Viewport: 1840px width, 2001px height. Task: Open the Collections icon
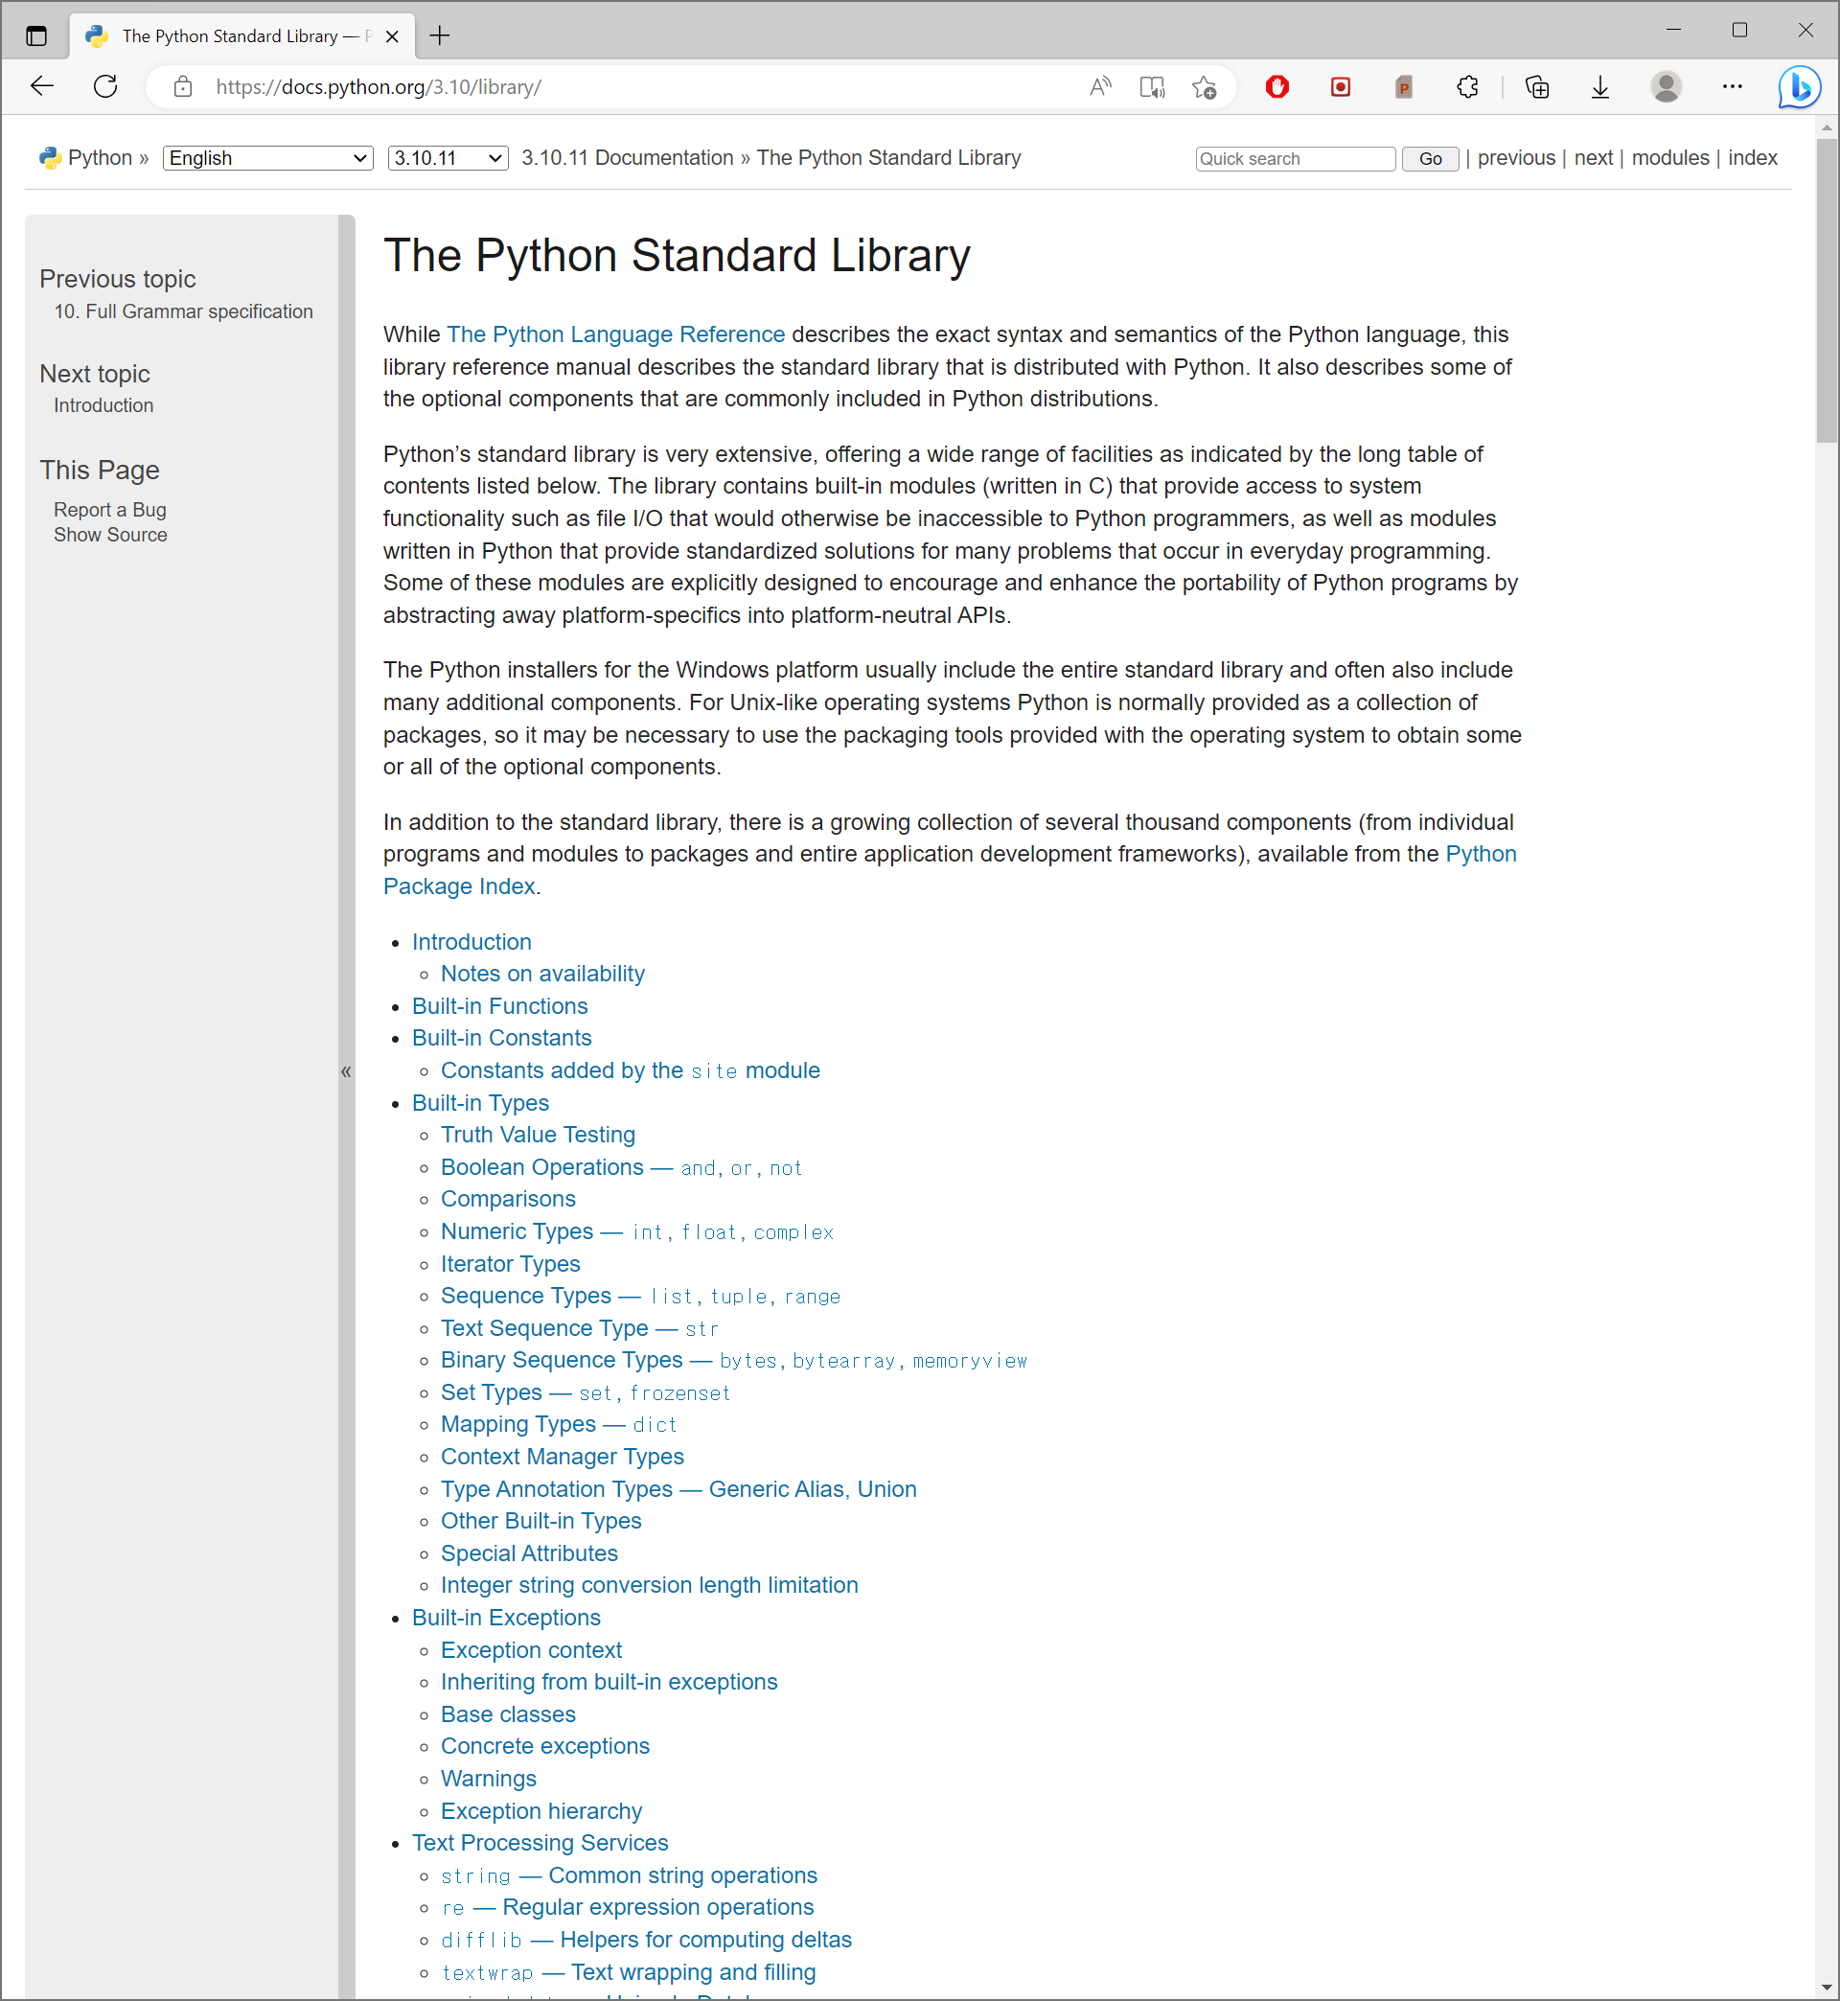(1536, 86)
